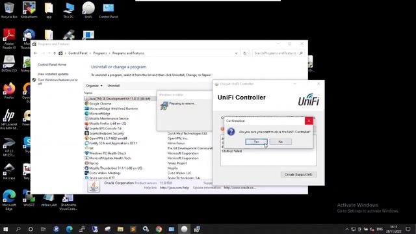416x234 pixels.
Task: Open Task View from taskbar
Action: [x=44, y=229]
